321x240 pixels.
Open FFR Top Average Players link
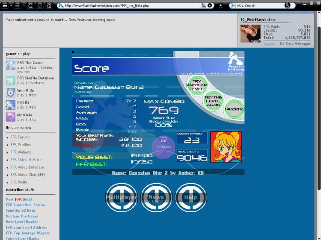(28, 233)
